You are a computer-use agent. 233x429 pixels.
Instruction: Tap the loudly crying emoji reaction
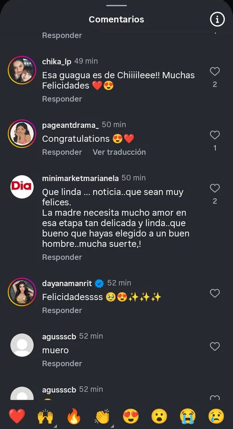188,416
